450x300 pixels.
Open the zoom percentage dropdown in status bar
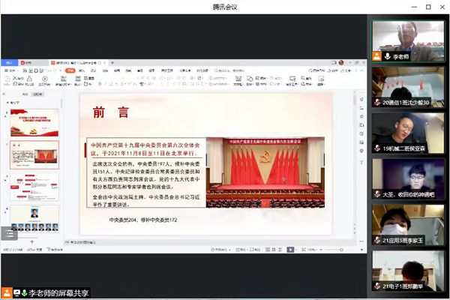(x=319, y=248)
